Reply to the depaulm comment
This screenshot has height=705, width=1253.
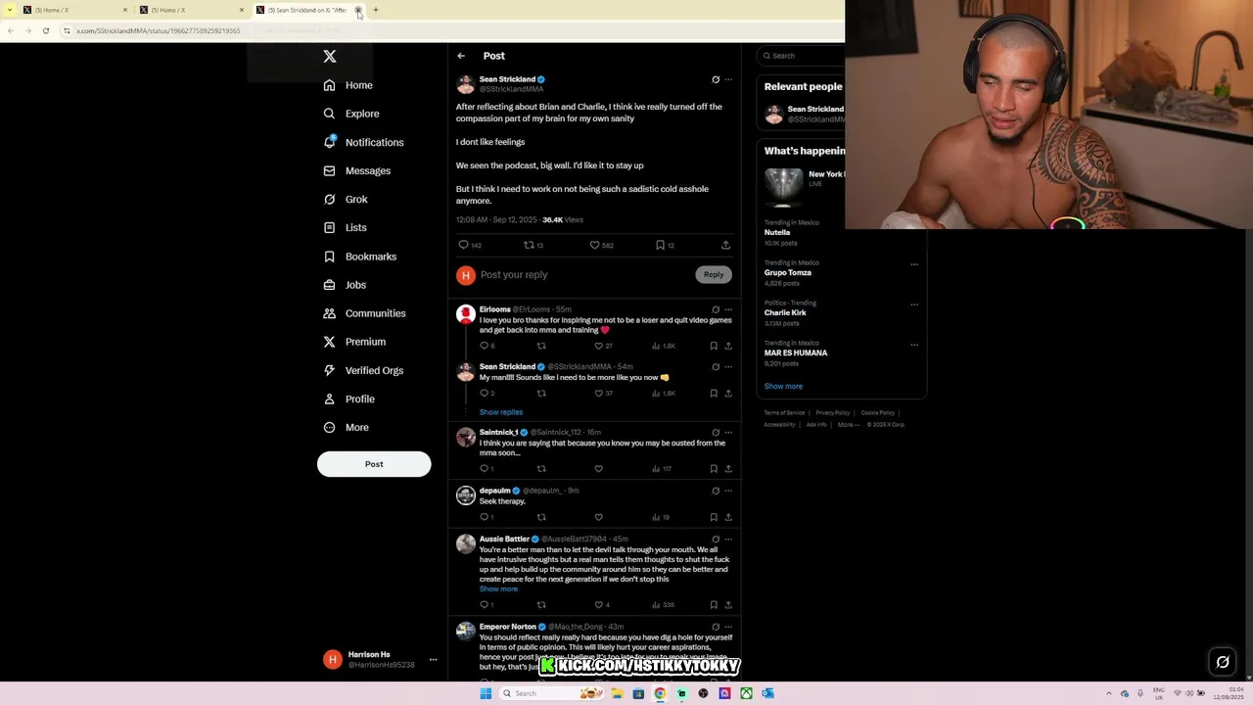484,517
